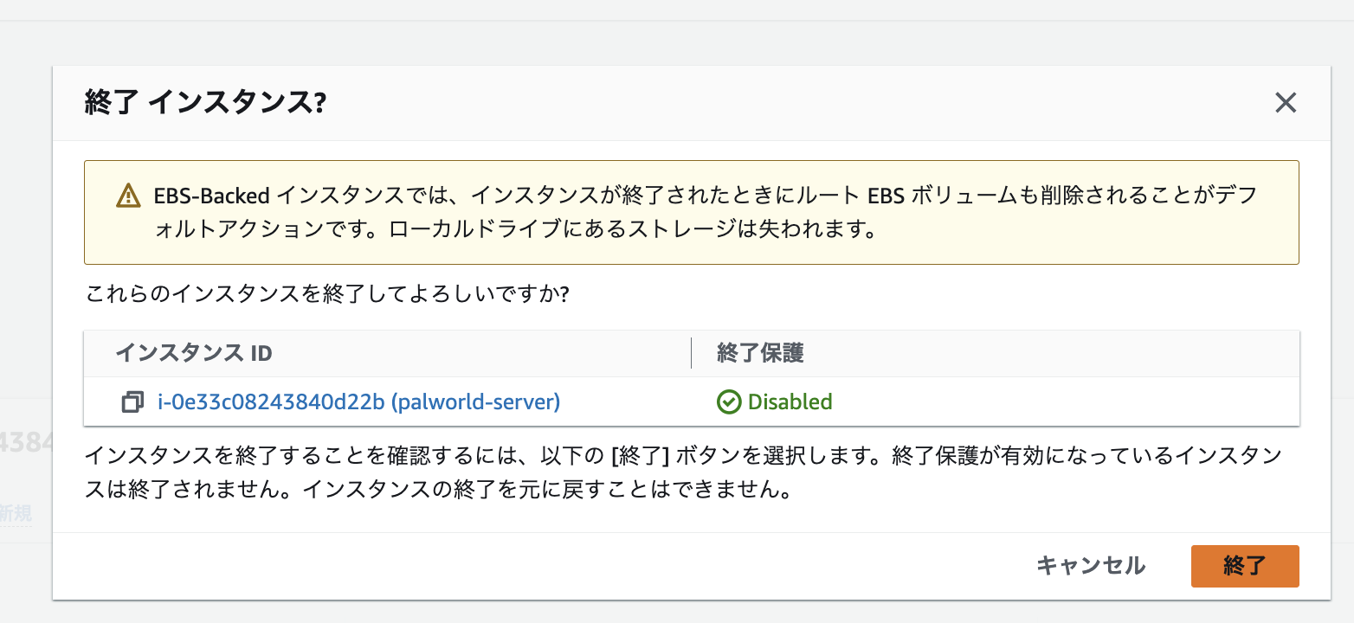Click the divider between the column headers

(x=691, y=353)
